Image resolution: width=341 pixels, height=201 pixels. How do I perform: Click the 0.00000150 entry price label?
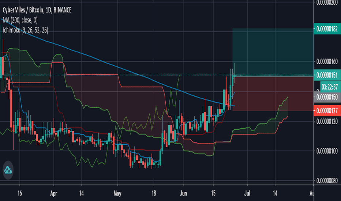[x=327, y=97]
